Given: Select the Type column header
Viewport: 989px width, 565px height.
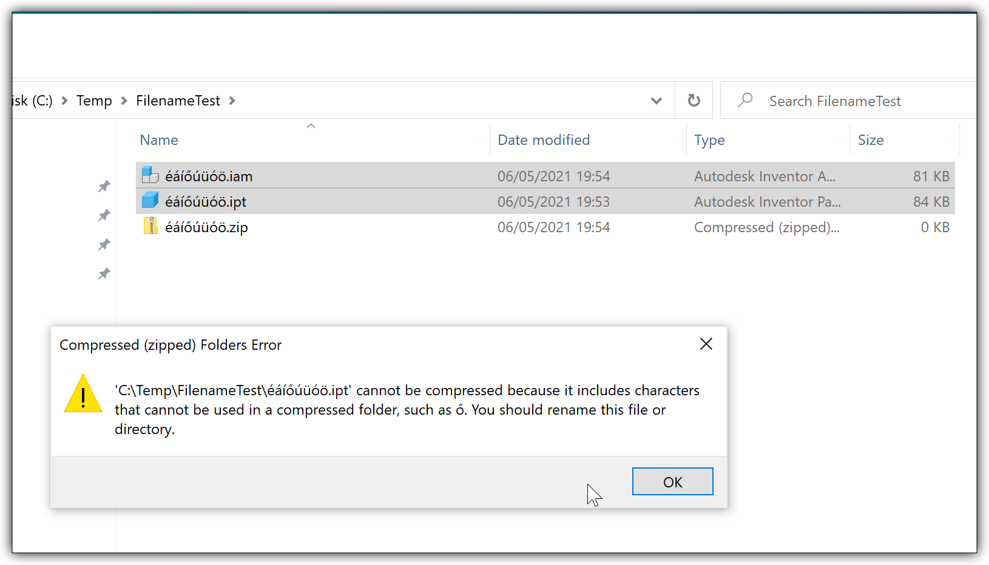Looking at the screenshot, I should (x=709, y=139).
